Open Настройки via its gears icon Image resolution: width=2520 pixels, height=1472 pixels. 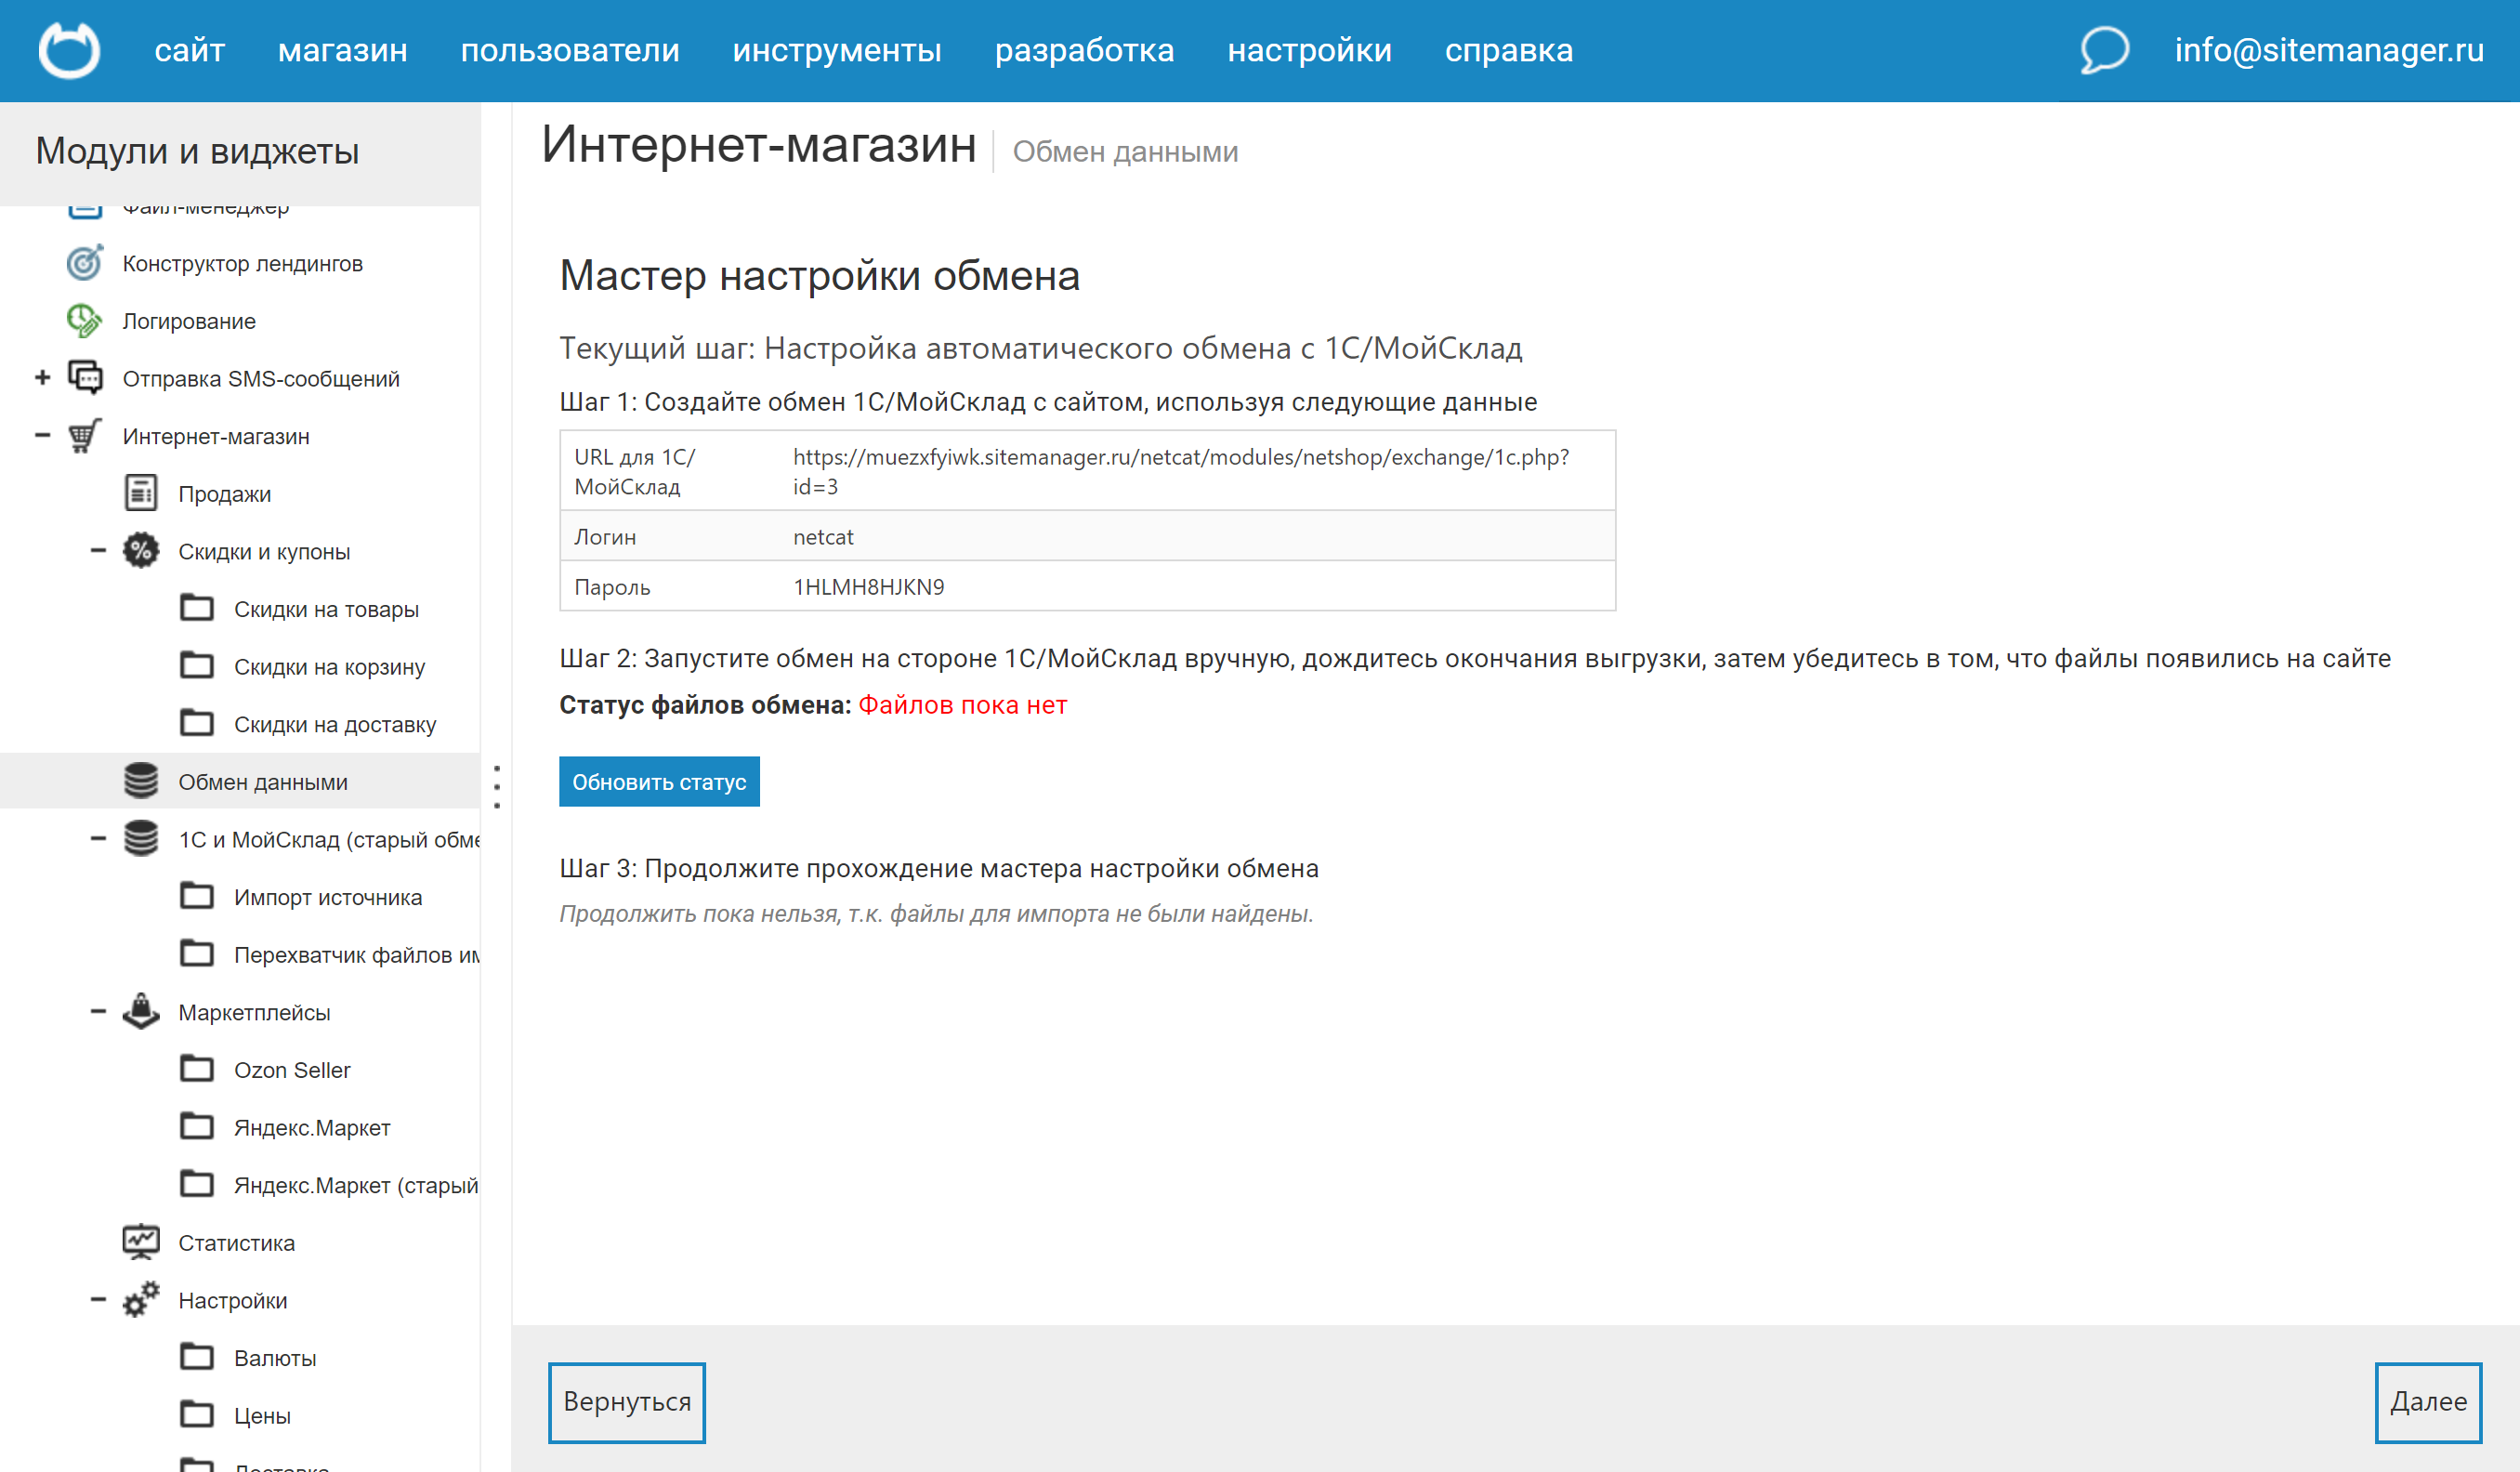(140, 1300)
